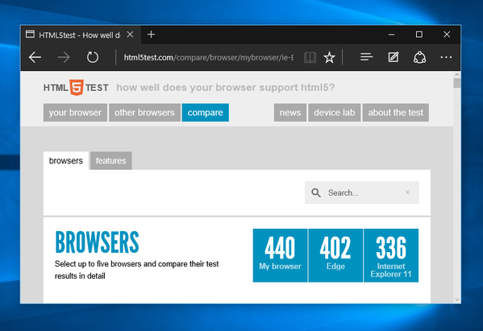483x331 pixels.
Task: Visit the device lab link
Action: tap(335, 113)
